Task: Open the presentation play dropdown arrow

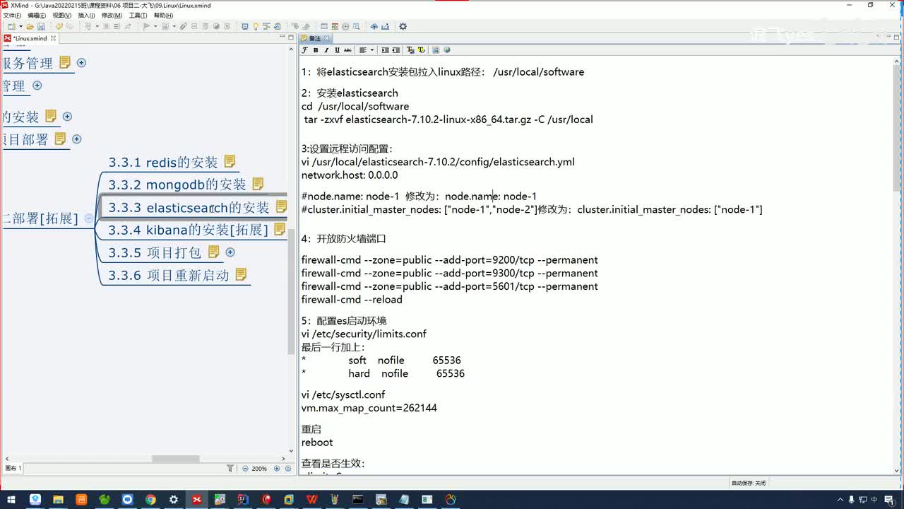Action: coord(154,27)
